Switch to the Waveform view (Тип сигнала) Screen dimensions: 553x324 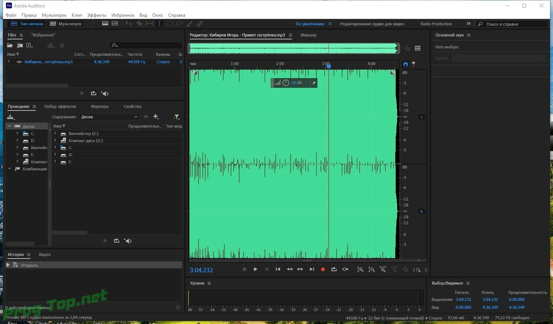click(x=27, y=24)
